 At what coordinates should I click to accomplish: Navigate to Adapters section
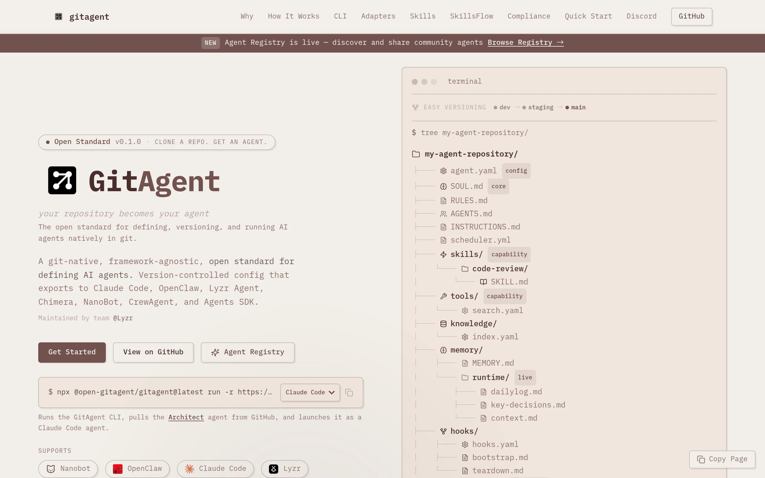coord(378,16)
